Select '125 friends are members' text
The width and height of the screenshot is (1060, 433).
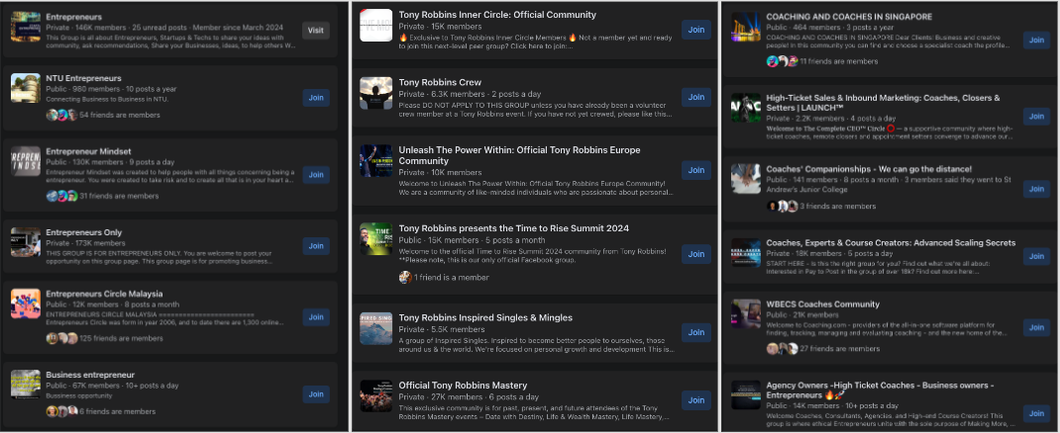coord(121,338)
